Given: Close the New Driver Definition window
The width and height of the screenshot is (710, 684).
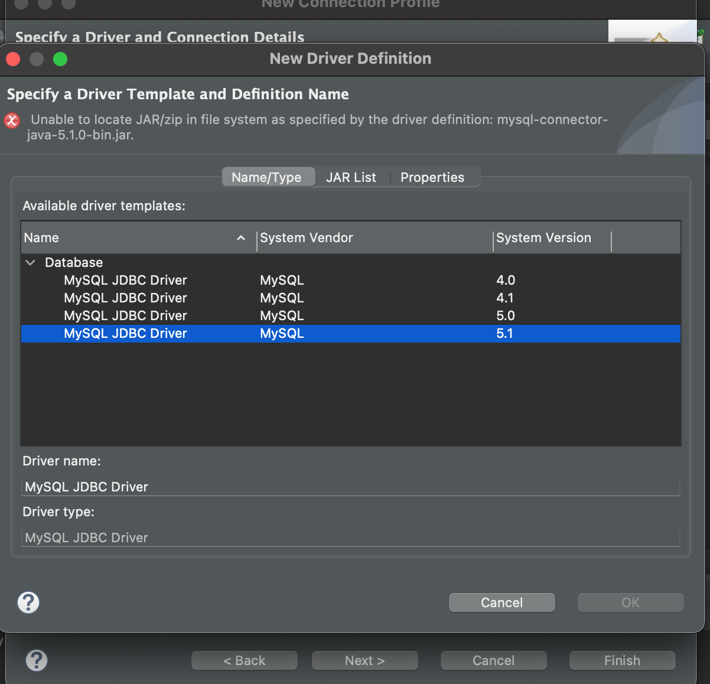Looking at the screenshot, I should (13, 59).
